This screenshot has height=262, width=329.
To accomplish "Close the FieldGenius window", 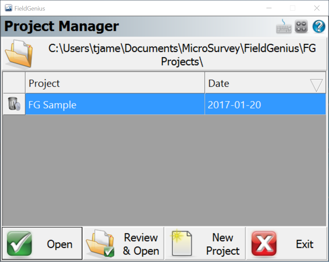I will coord(317,8).
